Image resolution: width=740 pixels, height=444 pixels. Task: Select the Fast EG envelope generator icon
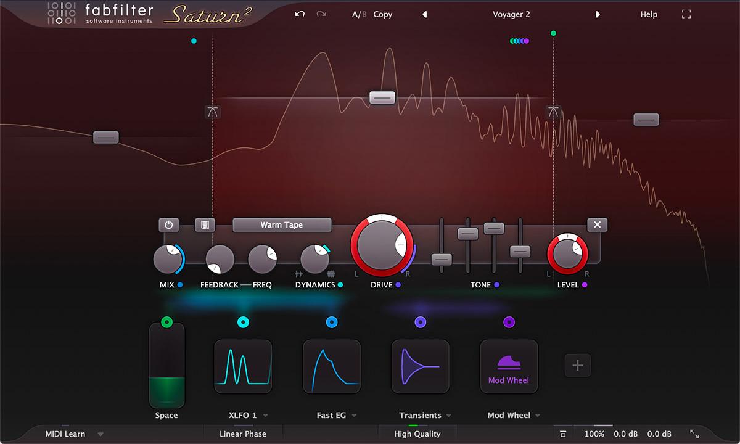point(332,366)
